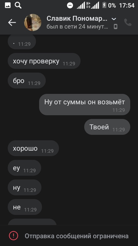Select the "Ну от суммы он возьмёт" message
The image size is (138, 246).
85,105
